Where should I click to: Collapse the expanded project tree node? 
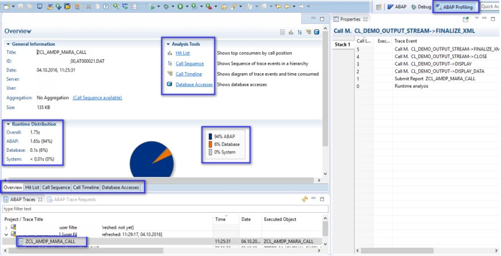coord(6,235)
